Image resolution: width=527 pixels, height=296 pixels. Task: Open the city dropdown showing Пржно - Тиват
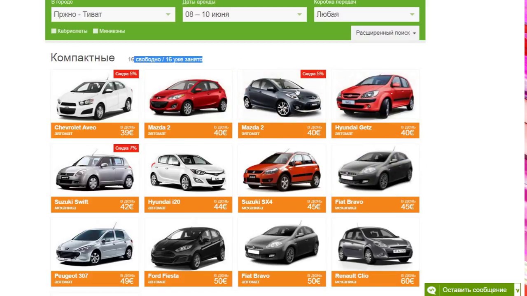pyautogui.click(x=113, y=14)
